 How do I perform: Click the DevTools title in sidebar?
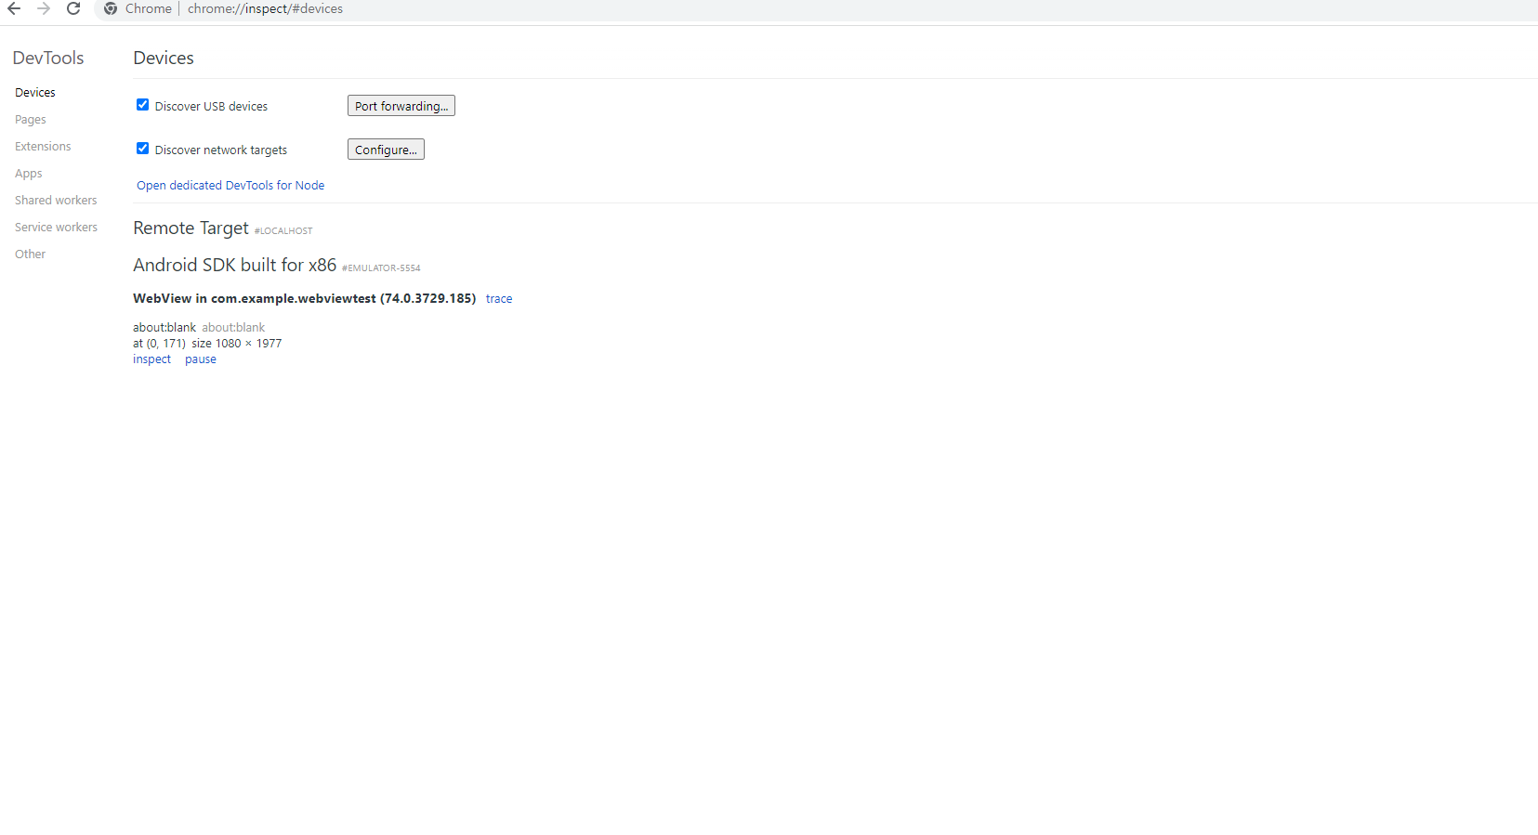coord(48,58)
